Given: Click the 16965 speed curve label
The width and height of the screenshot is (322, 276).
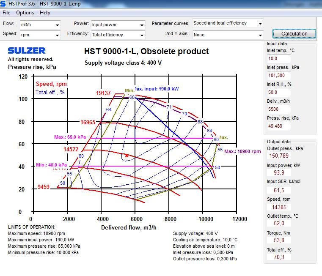Looking at the screenshot, I should coord(88,122).
